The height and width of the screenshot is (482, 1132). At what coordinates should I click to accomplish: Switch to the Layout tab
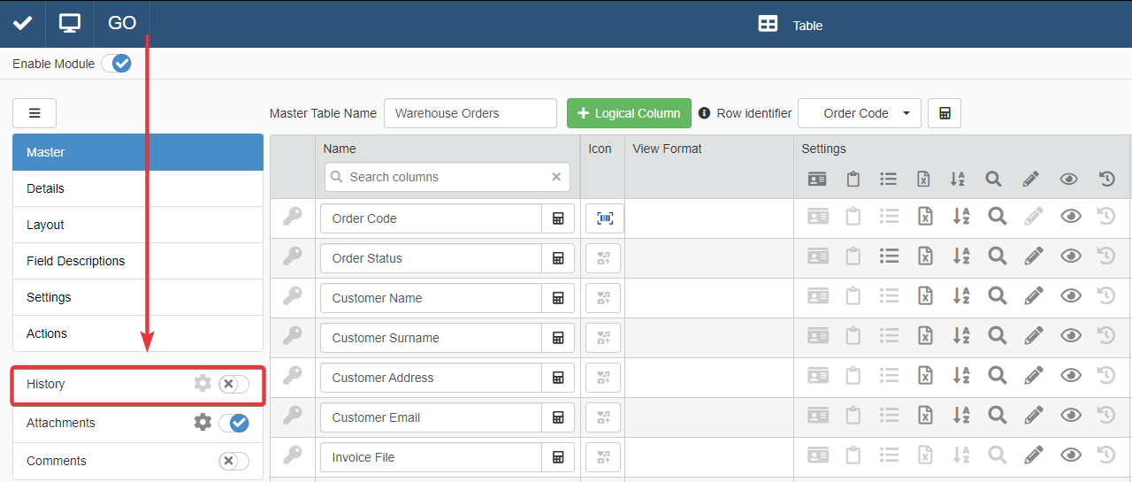[45, 225]
